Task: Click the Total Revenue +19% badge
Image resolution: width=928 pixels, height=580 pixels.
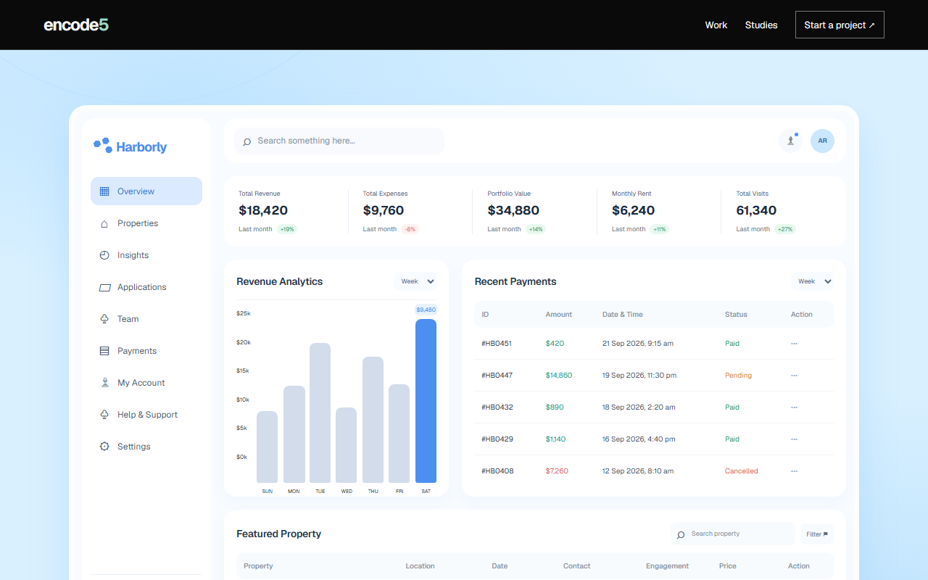Action: tap(287, 229)
